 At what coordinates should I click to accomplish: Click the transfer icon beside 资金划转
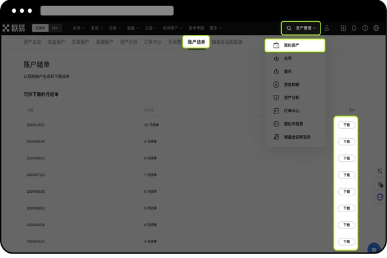tap(276, 84)
